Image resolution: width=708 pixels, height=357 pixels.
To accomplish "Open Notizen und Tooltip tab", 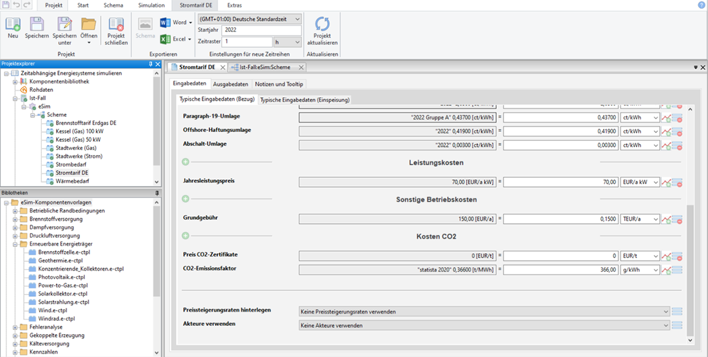I will [x=280, y=84].
